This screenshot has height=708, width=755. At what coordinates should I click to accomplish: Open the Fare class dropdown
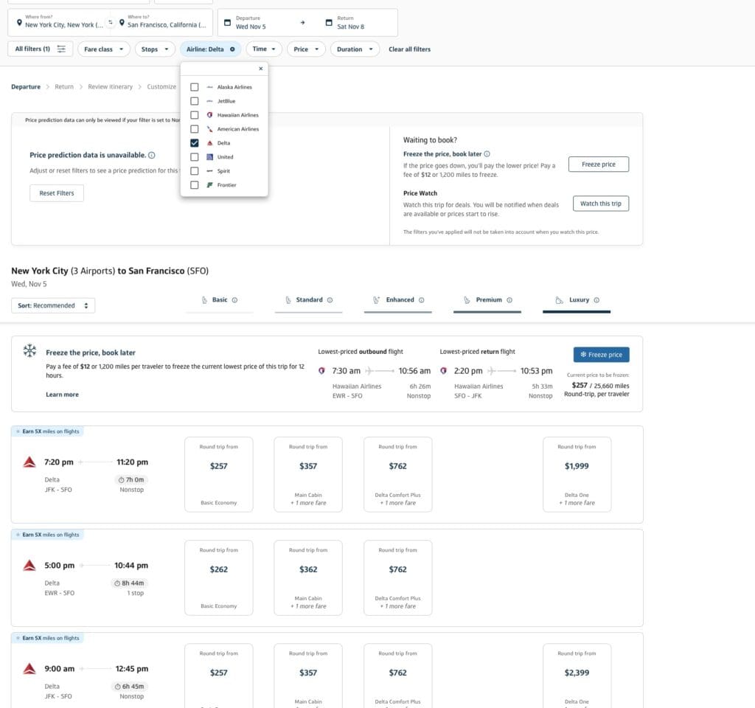[103, 49]
